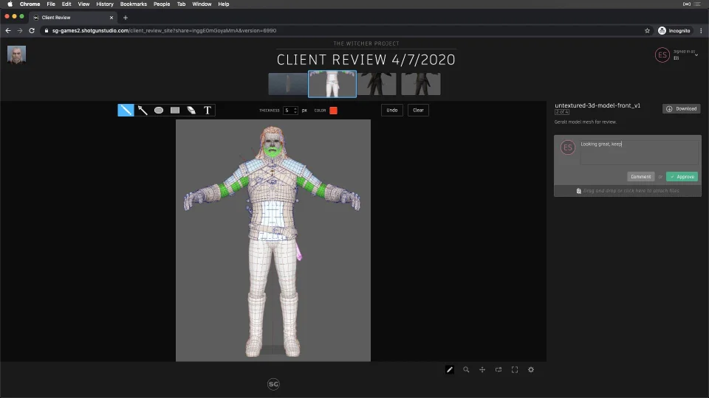This screenshot has width=709, height=398.
Task: Click the project avatar thumbnail at top left
Action: tap(17, 55)
